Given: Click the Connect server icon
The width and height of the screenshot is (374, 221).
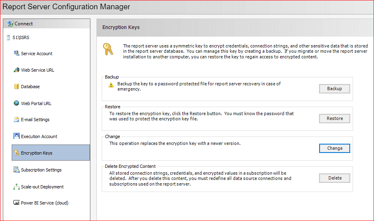Looking at the screenshot, I should tap(10, 24).
